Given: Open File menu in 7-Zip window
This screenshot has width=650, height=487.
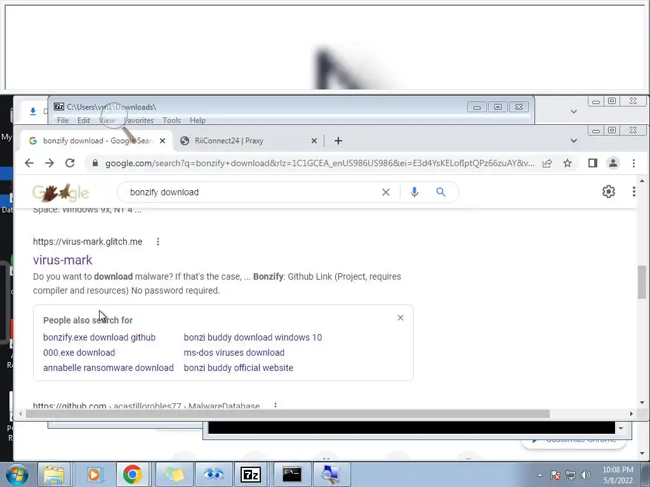Looking at the screenshot, I should 63,120.
